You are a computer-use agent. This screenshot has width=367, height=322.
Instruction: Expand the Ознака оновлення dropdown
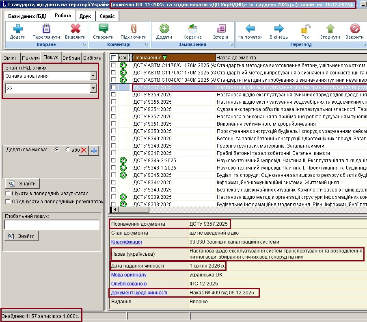point(93,76)
